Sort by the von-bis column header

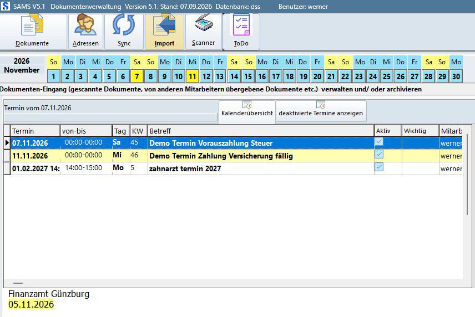point(86,131)
